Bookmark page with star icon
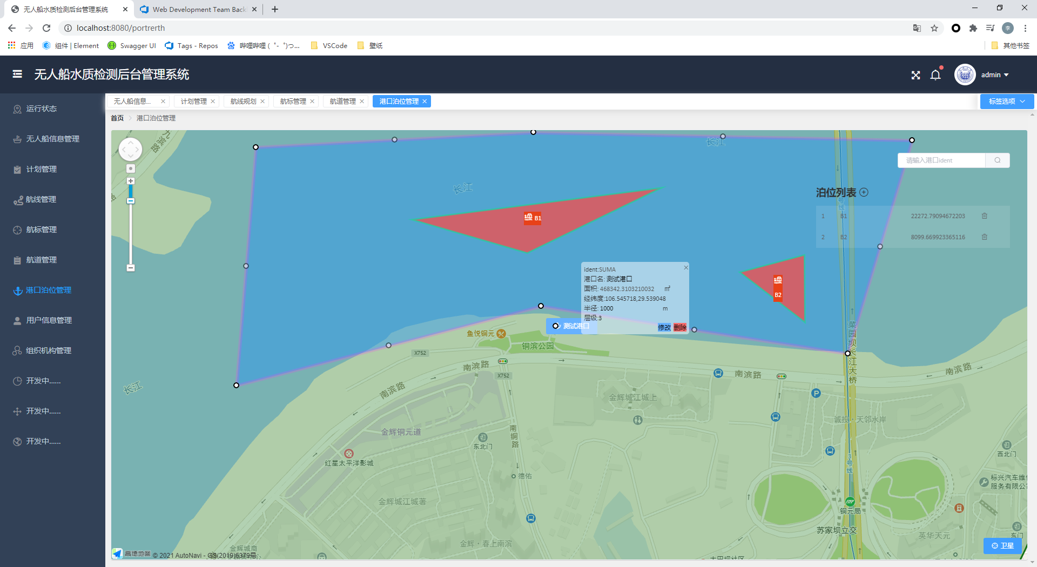This screenshot has height=567, width=1037. [x=934, y=28]
